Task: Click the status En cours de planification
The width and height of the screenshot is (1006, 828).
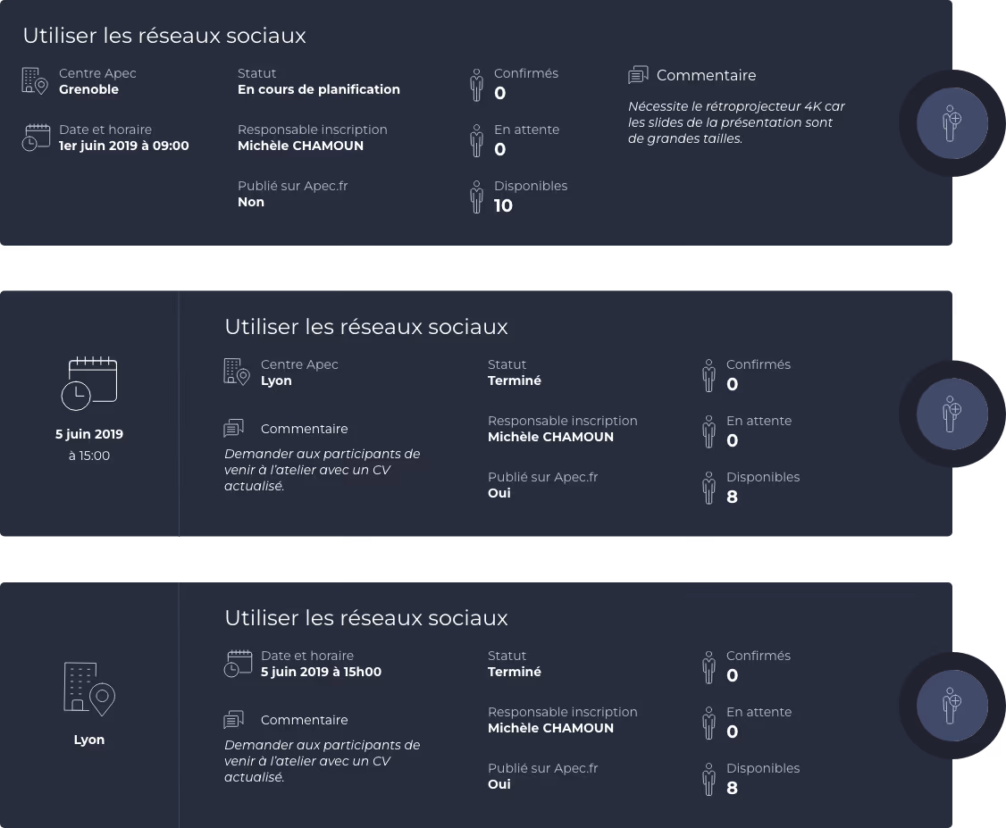Action: [x=318, y=90]
